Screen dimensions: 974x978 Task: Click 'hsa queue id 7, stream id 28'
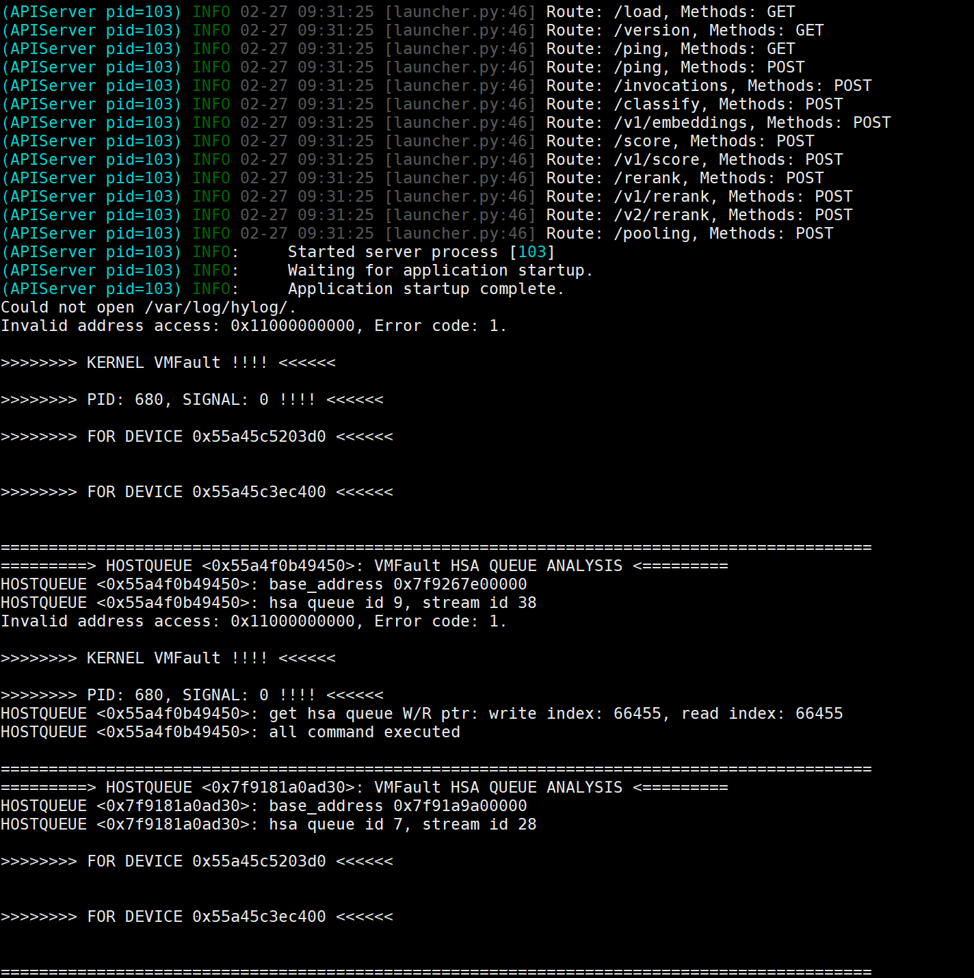pyautogui.click(x=403, y=825)
